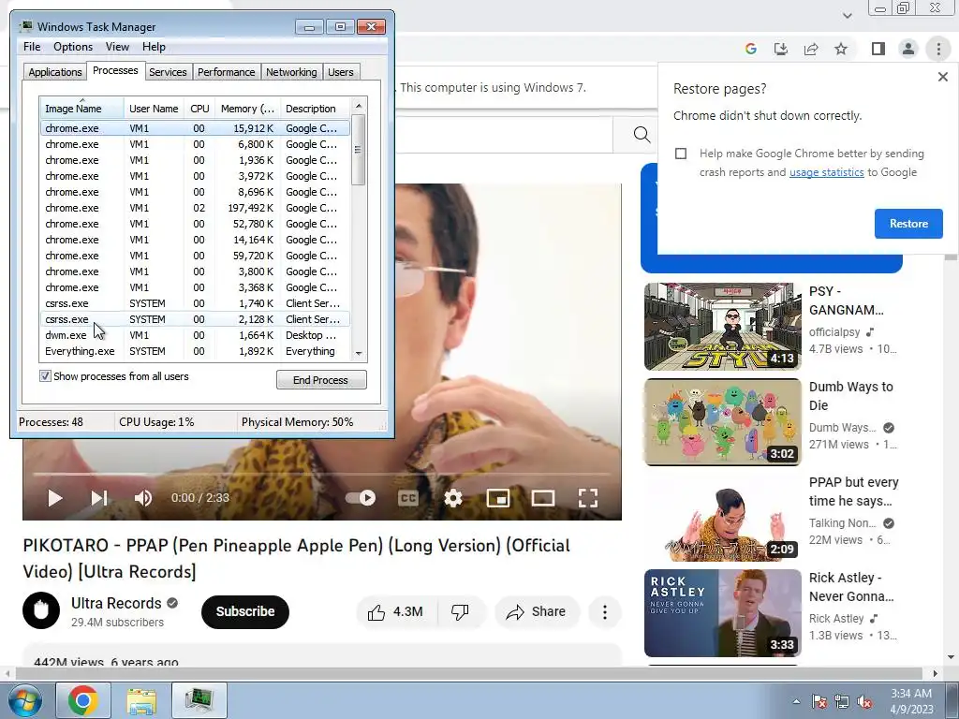Mute the video volume speaker icon
Screen dimensions: 959x719
point(143,498)
